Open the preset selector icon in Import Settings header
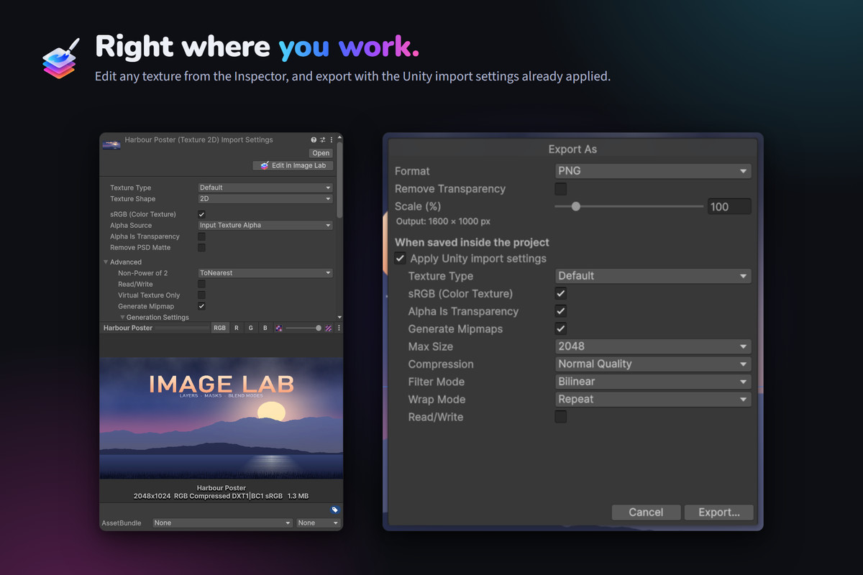 click(x=323, y=140)
